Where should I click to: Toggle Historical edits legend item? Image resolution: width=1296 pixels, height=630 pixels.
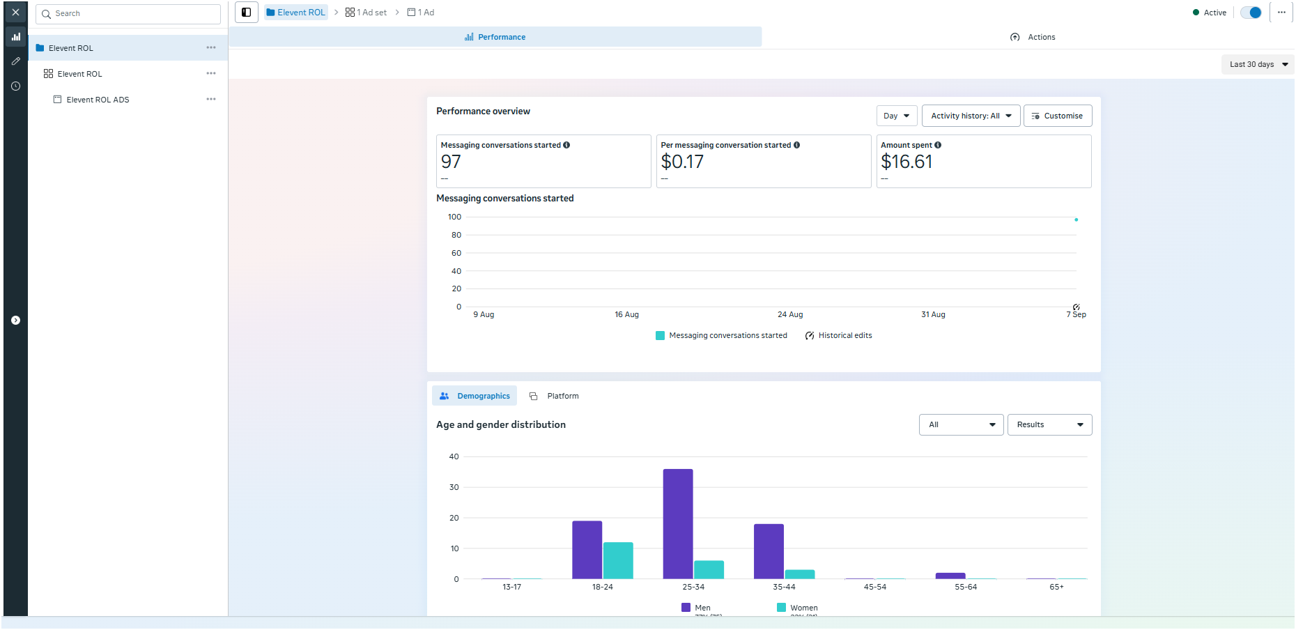click(x=838, y=336)
